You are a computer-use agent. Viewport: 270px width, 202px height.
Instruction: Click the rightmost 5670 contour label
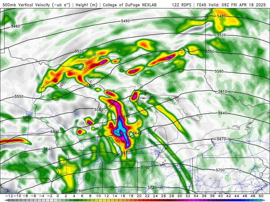221,139
